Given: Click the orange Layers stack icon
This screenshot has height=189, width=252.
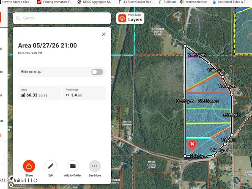Looking at the screenshot, I should (122, 18).
